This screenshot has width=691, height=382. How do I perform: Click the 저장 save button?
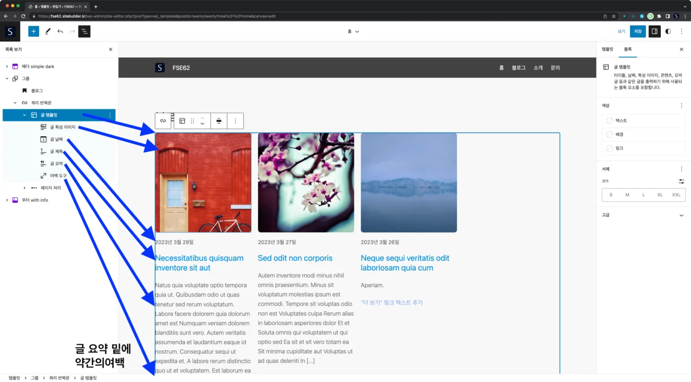click(638, 31)
